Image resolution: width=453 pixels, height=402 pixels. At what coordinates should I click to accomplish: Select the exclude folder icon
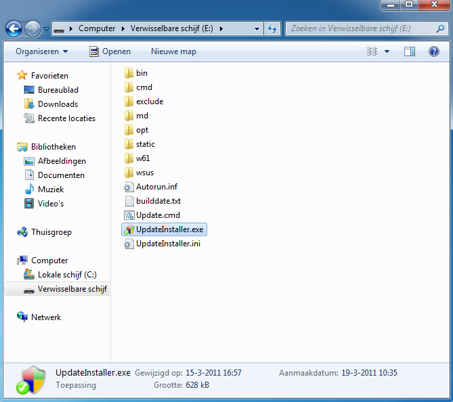coord(129,102)
